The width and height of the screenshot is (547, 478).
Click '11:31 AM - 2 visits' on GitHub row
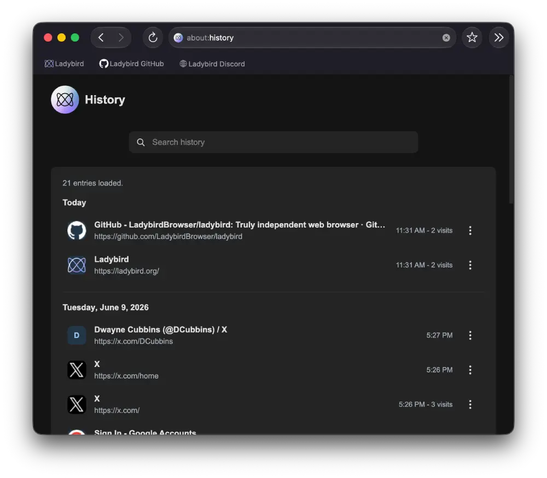424,231
